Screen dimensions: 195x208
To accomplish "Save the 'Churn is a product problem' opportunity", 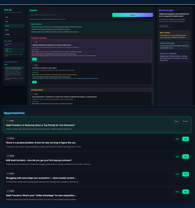I will pyautogui.click(x=186, y=139).
